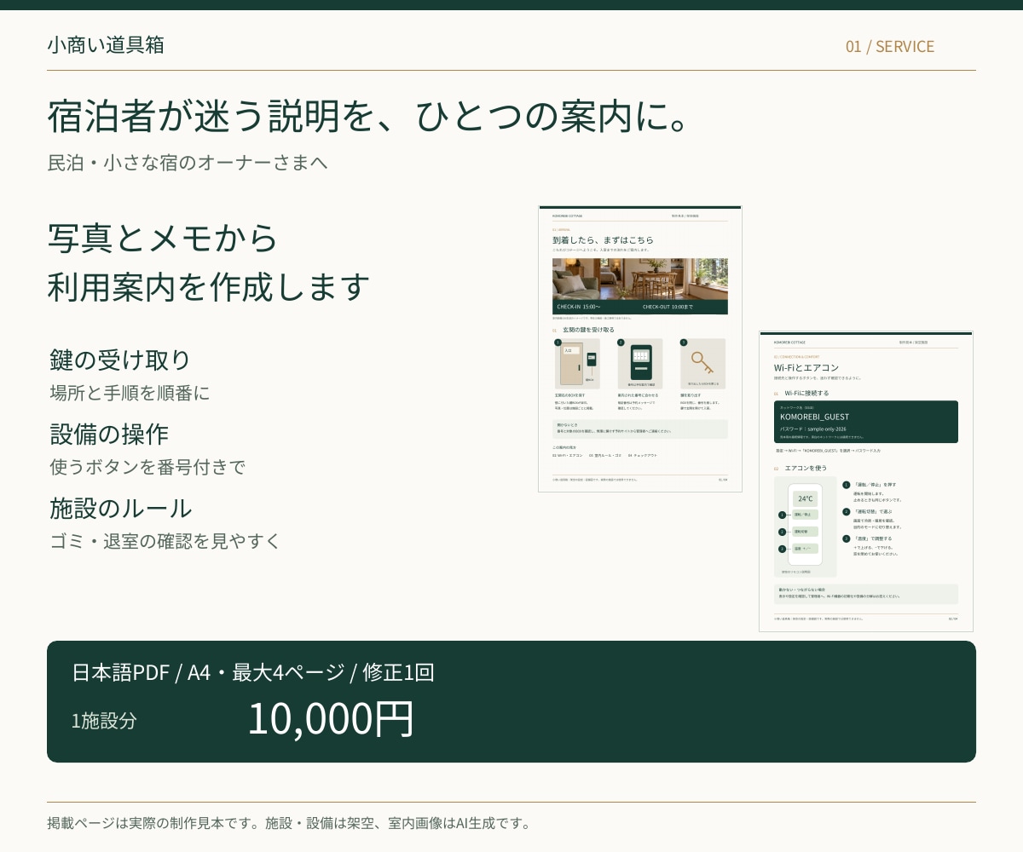Click the footer disclaimer about AI生成 images
The height and width of the screenshot is (852, 1023).
pyautogui.click(x=290, y=823)
